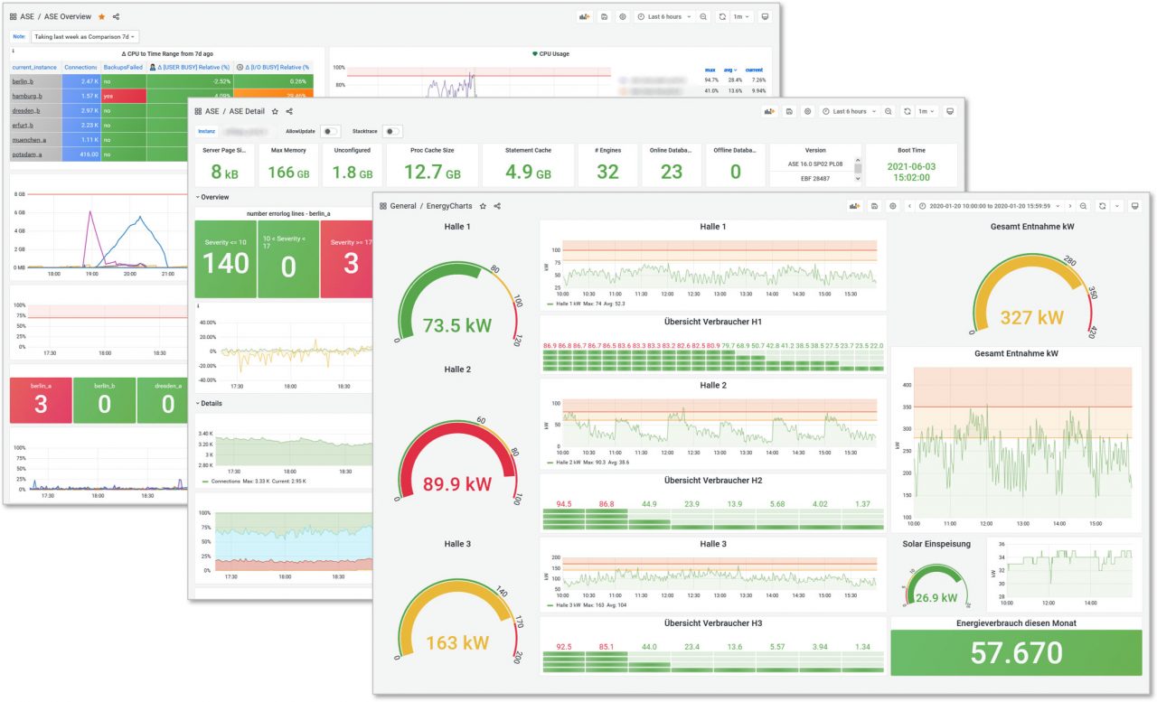Click the Instanz variable value field
The width and height of the screenshot is (1157, 702).
tap(244, 129)
